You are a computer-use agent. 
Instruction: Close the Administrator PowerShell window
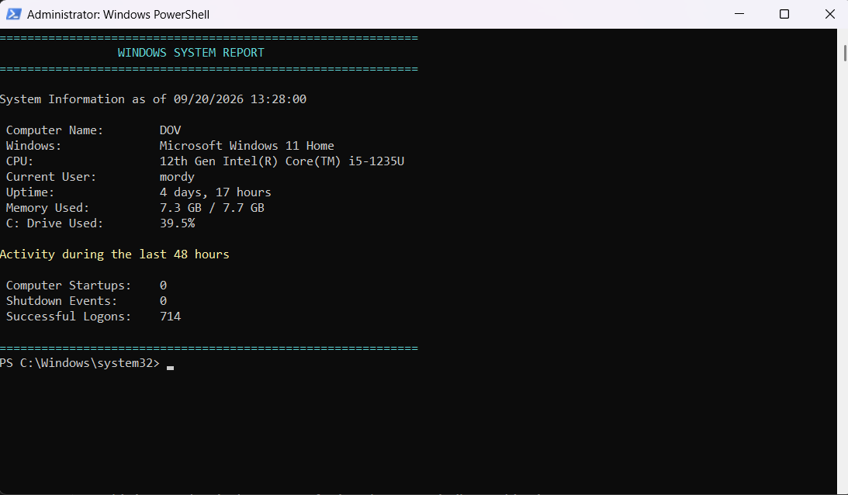click(829, 14)
